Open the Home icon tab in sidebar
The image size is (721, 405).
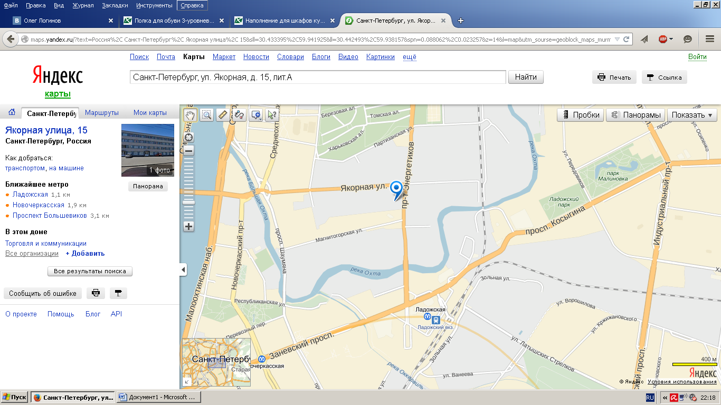click(12, 112)
